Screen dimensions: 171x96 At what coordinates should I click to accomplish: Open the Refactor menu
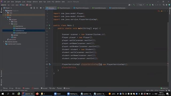click(35, 2)
